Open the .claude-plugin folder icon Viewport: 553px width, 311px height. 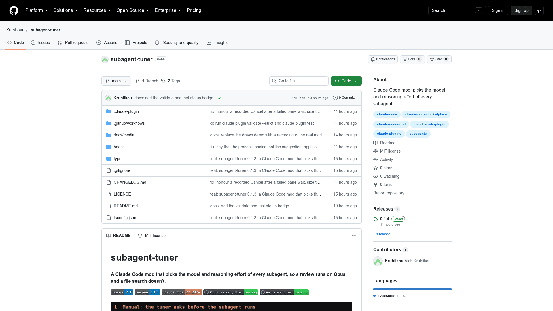[x=109, y=111]
